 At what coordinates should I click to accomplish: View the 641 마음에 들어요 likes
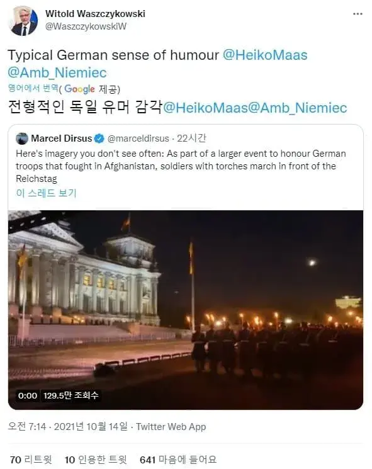pos(178,460)
